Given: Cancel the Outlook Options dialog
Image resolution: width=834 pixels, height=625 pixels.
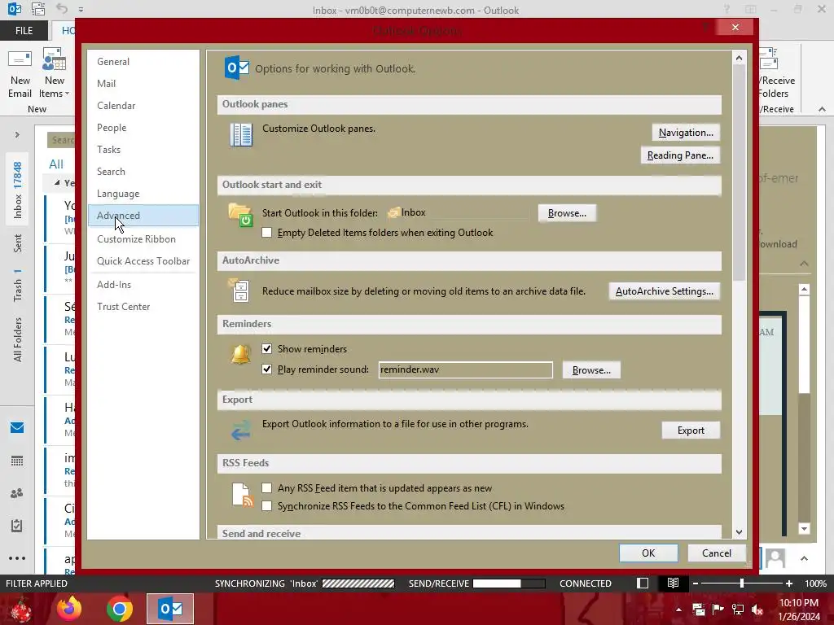Looking at the screenshot, I should (717, 553).
